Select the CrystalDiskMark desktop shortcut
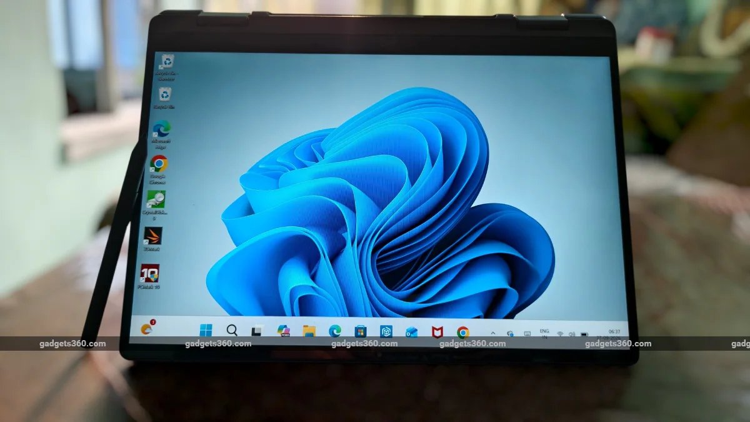This screenshot has height=422, width=750. click(x=156, y=206)
